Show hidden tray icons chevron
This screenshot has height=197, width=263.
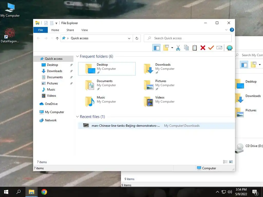point(217,192)
